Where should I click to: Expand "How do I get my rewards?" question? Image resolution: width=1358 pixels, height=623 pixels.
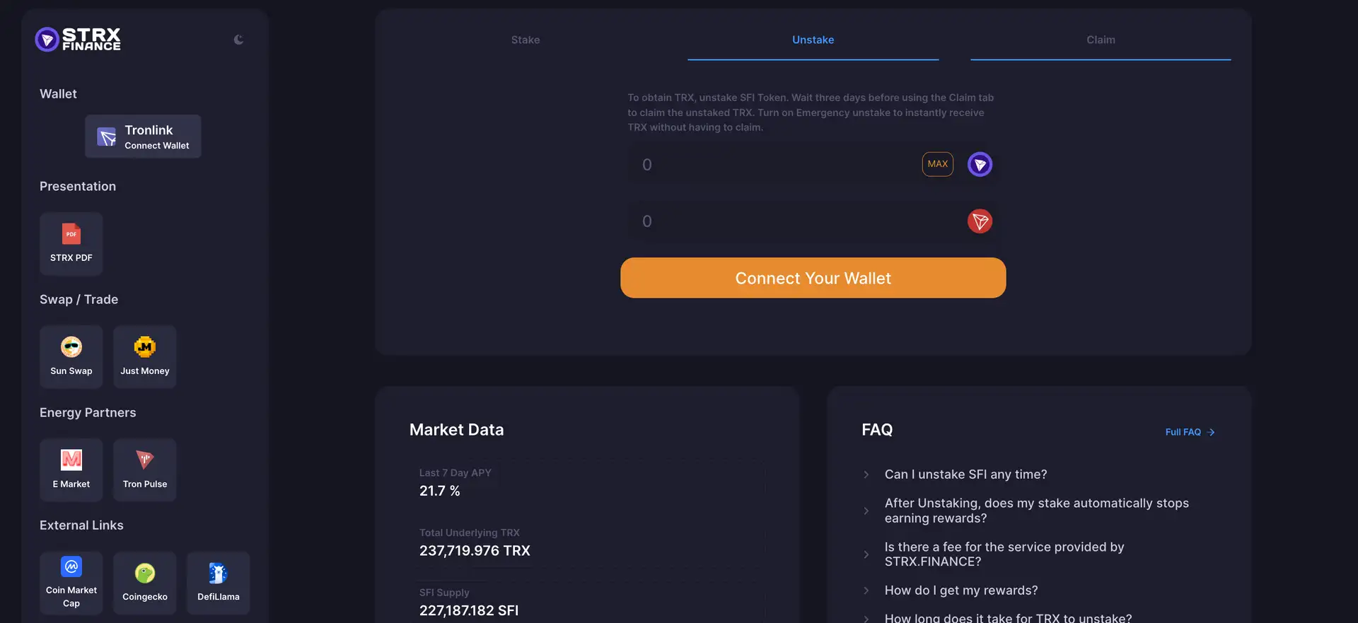(961, 590)
